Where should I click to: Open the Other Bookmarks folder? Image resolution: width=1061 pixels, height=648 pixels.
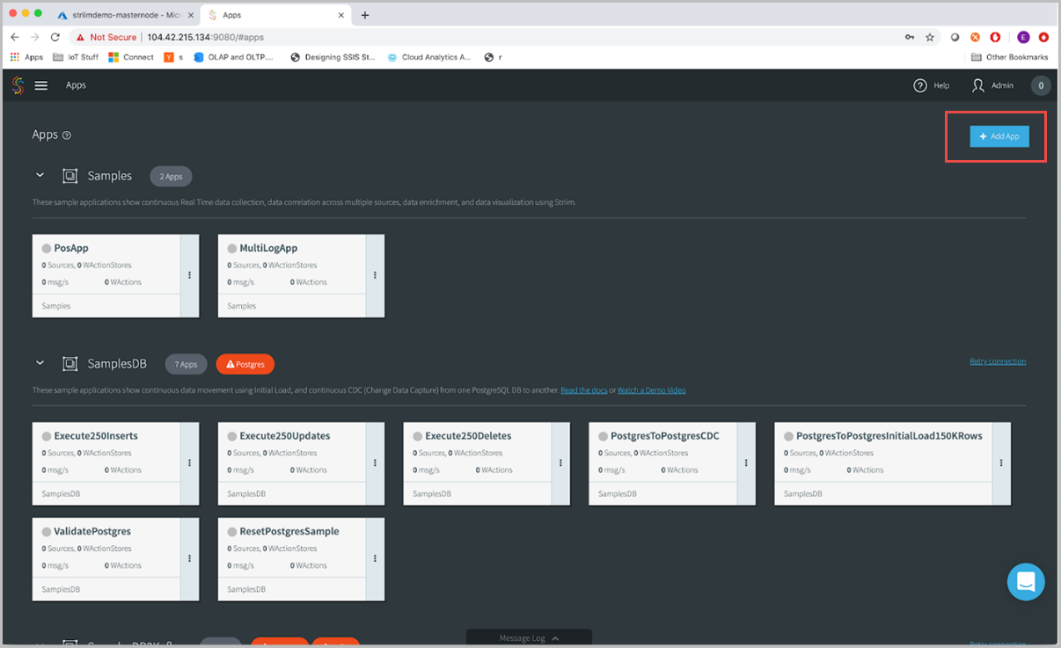[1010, 57]
